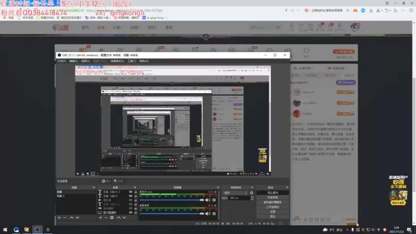The image size is (416, 234).
Task: Expand Douyu 游戏 games dropdown
Action: (x=152, y=28)
